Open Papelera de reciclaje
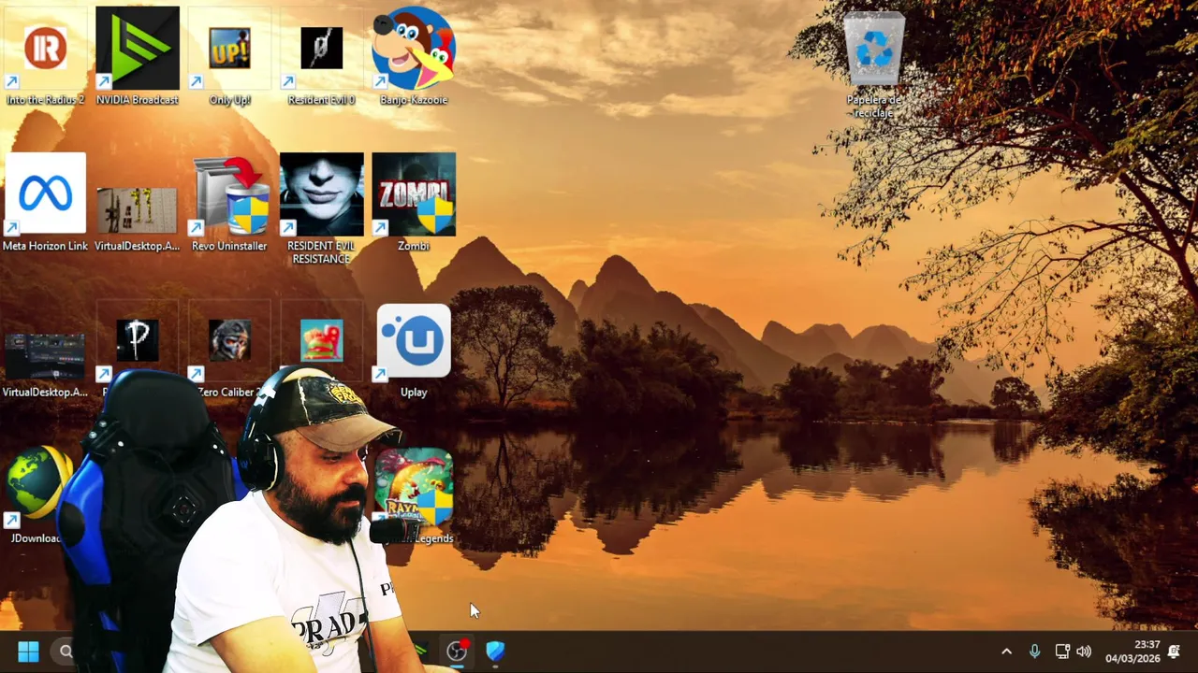This screenshot has width=1198, height=673. pyautogui.click(x=873, y=64)
